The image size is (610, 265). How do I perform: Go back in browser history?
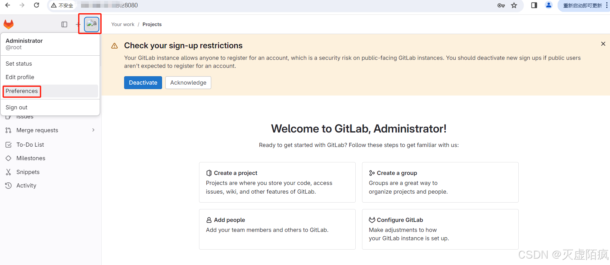click(x=8, y=5)
